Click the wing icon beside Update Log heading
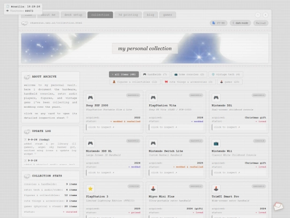290x218 pixels. click(x=27, y=131)
